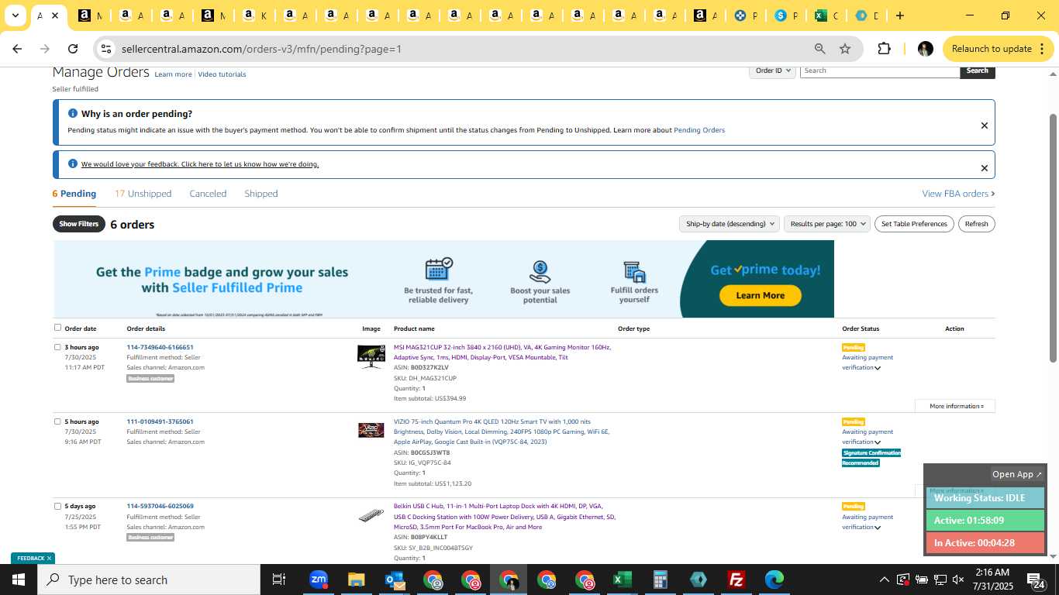Screen dimensions: 1059x595
Task: Click the browser back arrow
Action: (17, 49)
